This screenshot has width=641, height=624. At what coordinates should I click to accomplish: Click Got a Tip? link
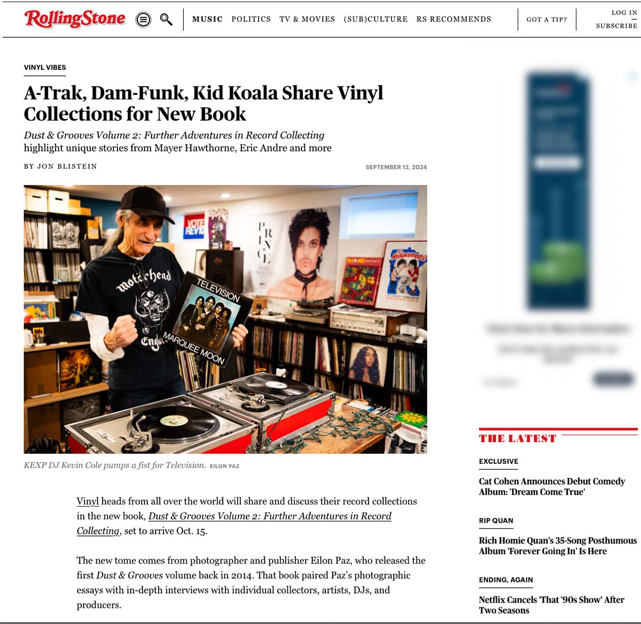click(546, 19)
